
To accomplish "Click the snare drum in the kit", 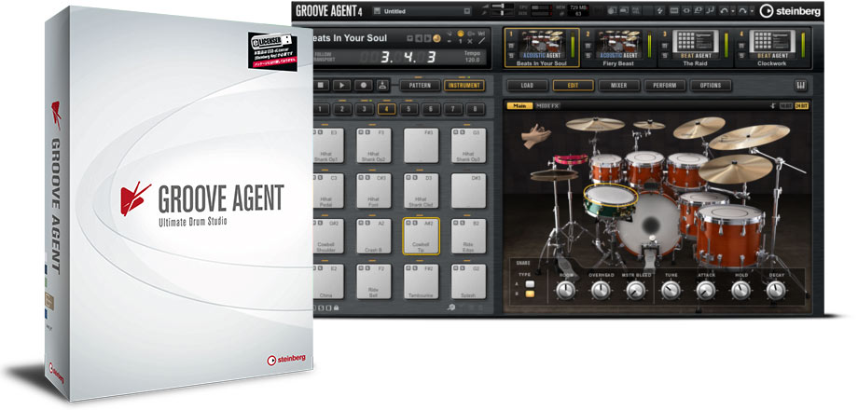I will coord(610,202).
